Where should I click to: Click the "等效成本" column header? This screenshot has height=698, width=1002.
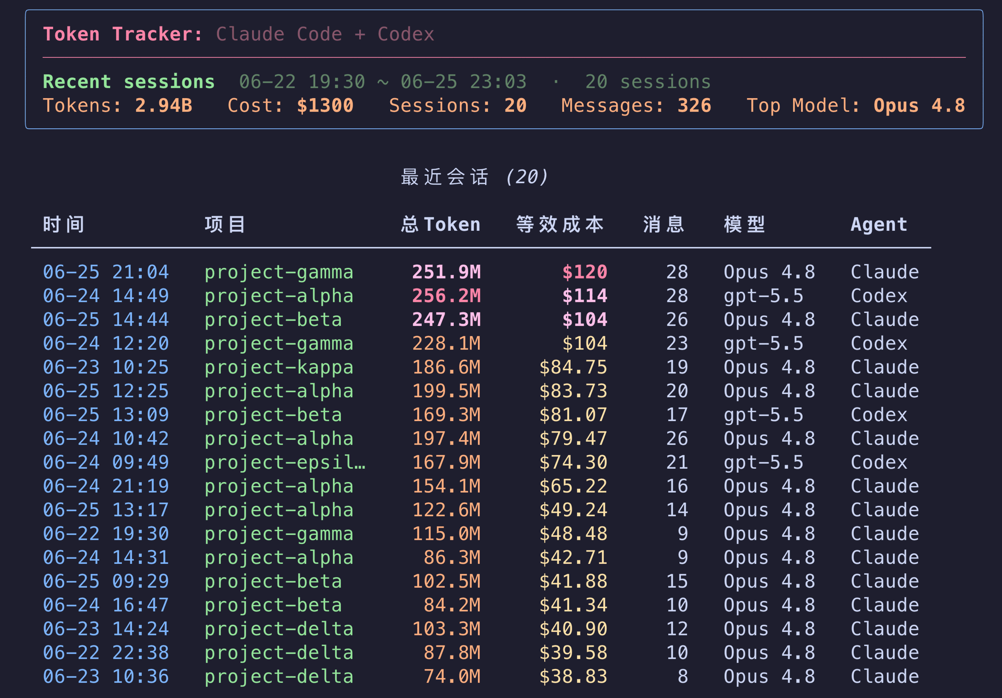tap(560, 224)
